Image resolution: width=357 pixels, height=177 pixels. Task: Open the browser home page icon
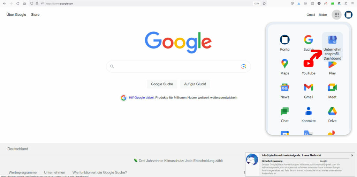point(24,3)
